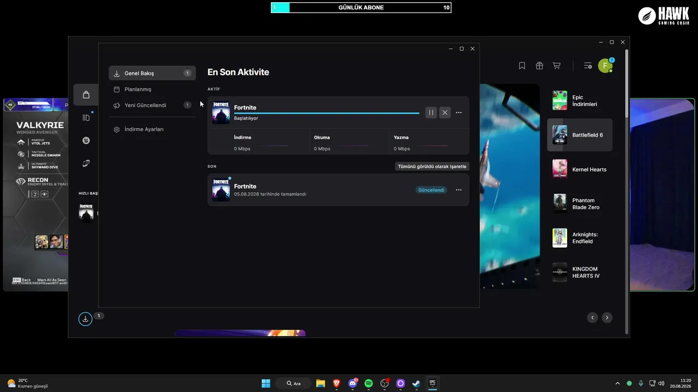Select Arknights: Endfield in carousel list
Viewport: 698px width, 392px height.
coord(580,238)
